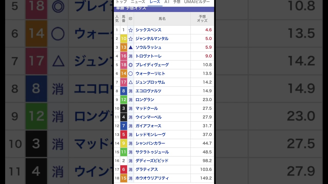Select the ▲ mark next to ソウルラッシュ
This screenshot has height=184, width=328.
pos(130,47)
